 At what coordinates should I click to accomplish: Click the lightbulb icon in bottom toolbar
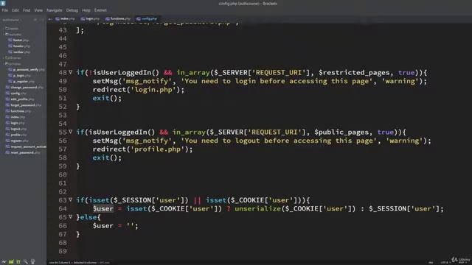click(x=32, y=262)
